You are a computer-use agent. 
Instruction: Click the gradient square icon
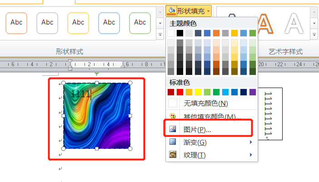pyautogui.click(x=172, y=143)
